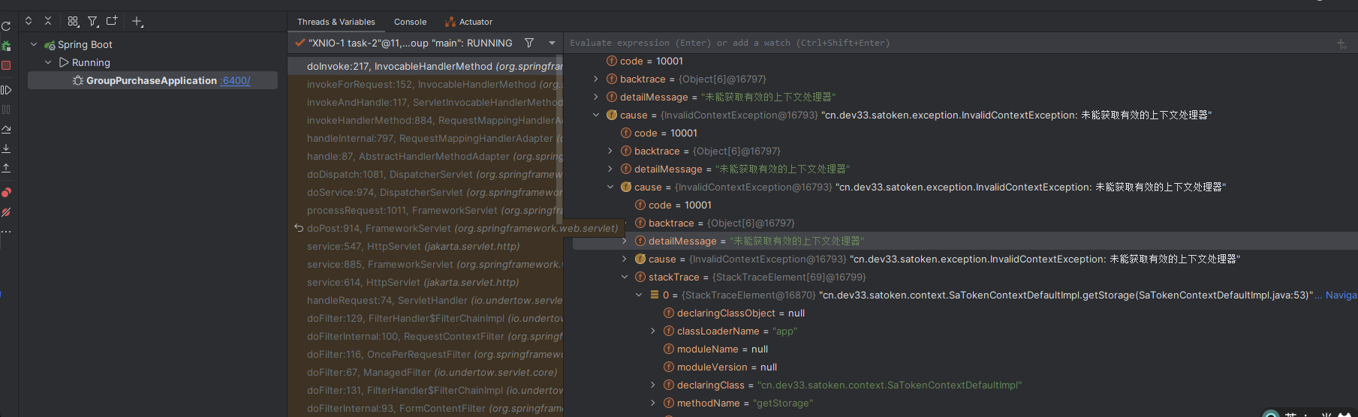Switch to the Actuator tab
Image resolution: width=1358 pixels, height=417 pixels.
468,22
